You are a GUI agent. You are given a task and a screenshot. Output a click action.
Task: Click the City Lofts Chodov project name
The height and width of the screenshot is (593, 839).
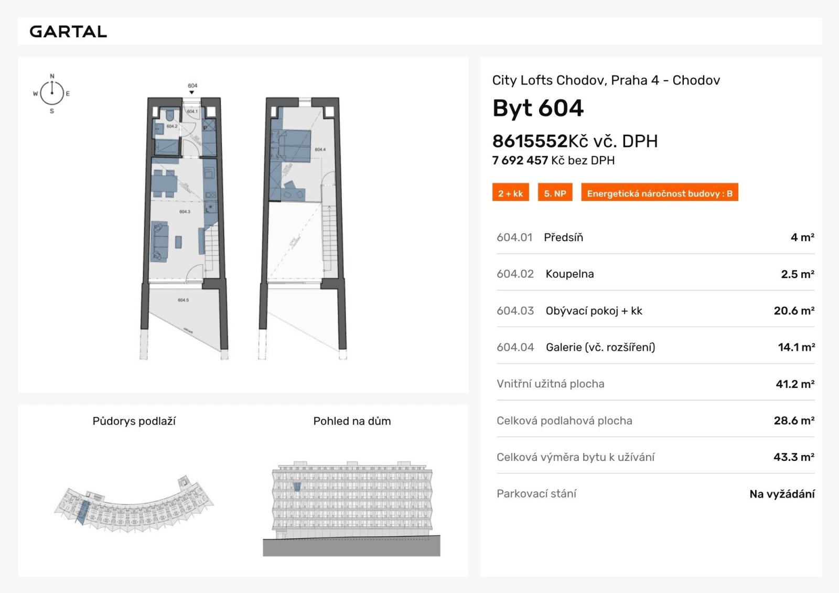point(606,80)
